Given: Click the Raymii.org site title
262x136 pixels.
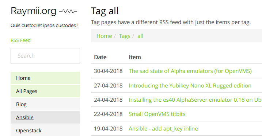Looking at the screenshot, I should (x=33, y=11).
